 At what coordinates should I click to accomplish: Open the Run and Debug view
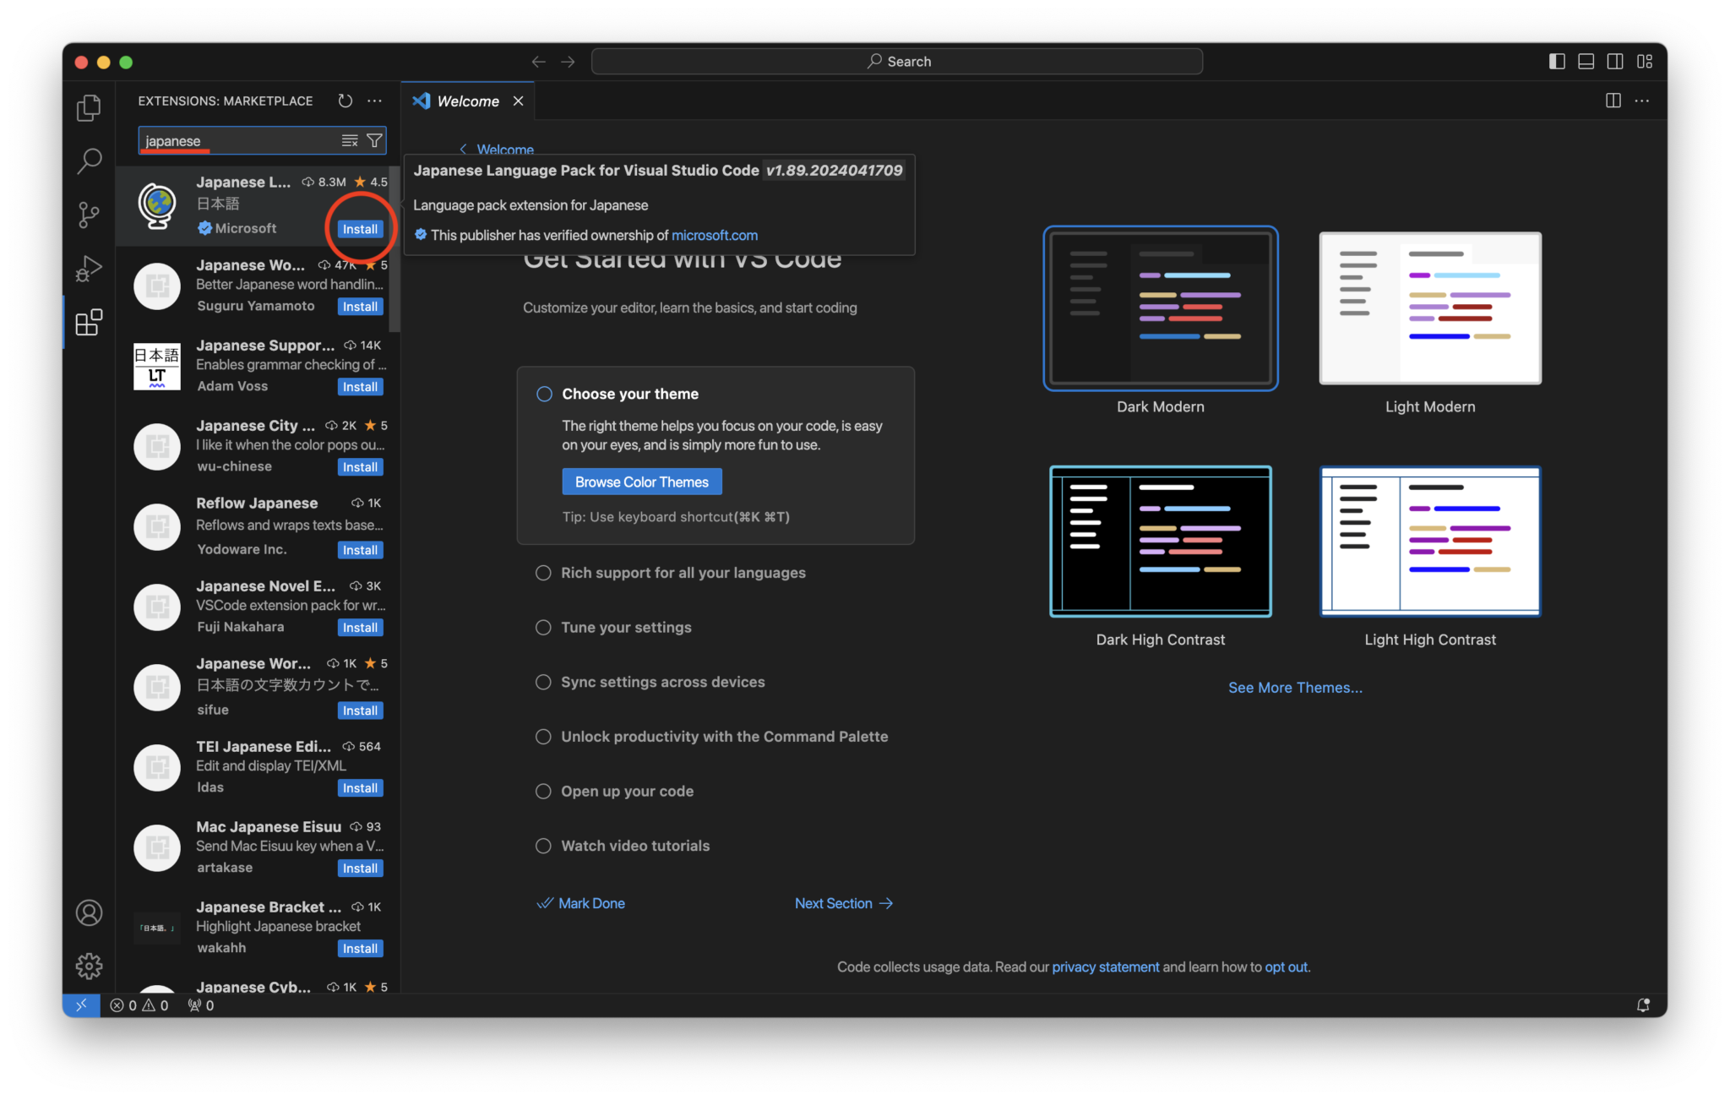89,269
